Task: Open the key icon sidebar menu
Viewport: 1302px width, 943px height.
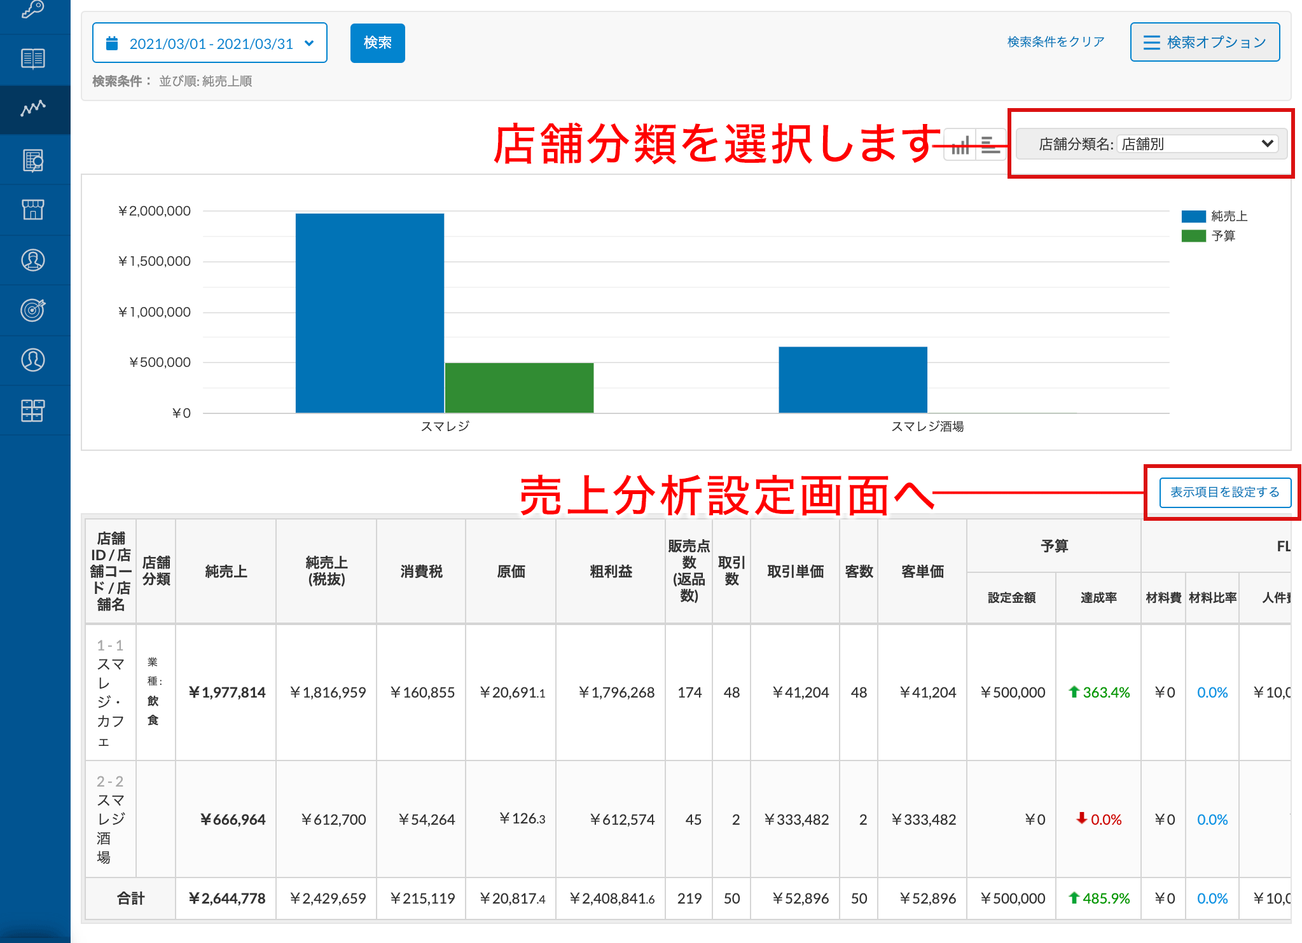Action: [32, 9]
